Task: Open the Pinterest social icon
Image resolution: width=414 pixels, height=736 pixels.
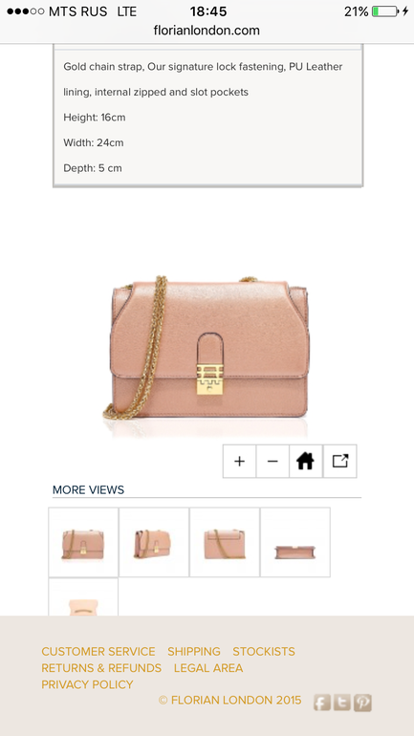Action: [362, 703]
